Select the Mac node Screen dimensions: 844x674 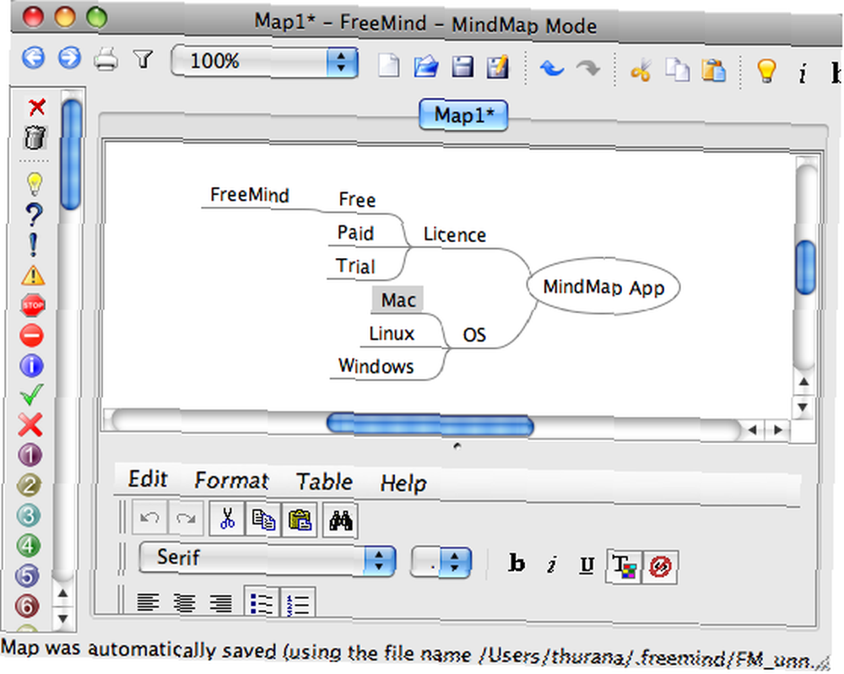[x=398, y=299]
